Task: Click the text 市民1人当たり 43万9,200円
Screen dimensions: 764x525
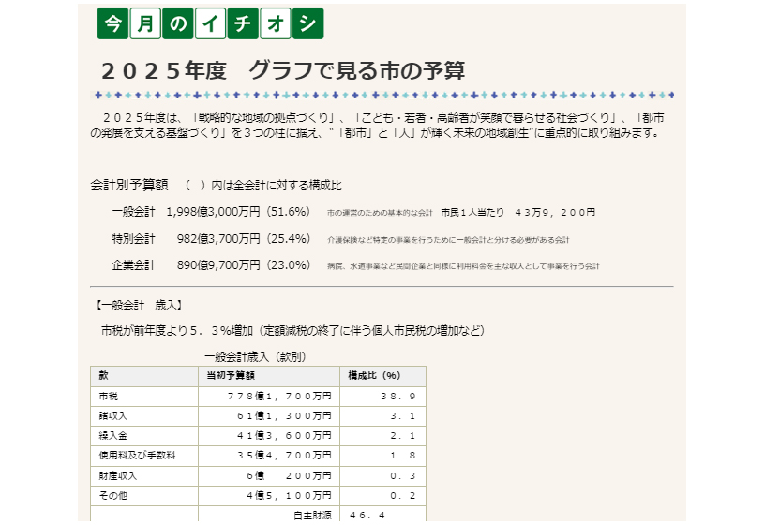Action: [x=518, y=213]
